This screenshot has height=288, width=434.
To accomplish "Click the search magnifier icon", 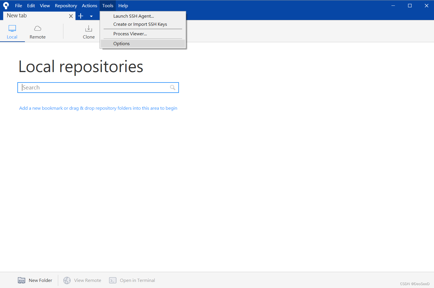I will click(x=173, y=87).
